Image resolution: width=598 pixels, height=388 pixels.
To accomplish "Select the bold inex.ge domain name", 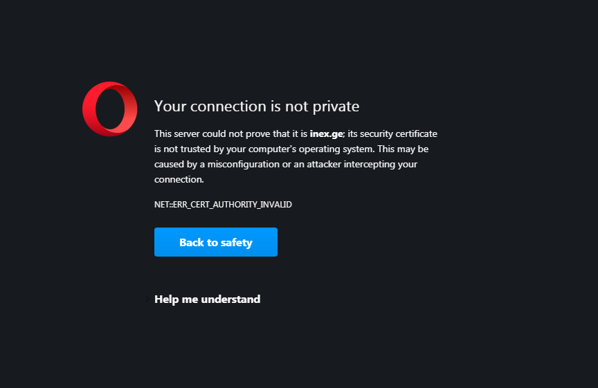I will [326, 133].
